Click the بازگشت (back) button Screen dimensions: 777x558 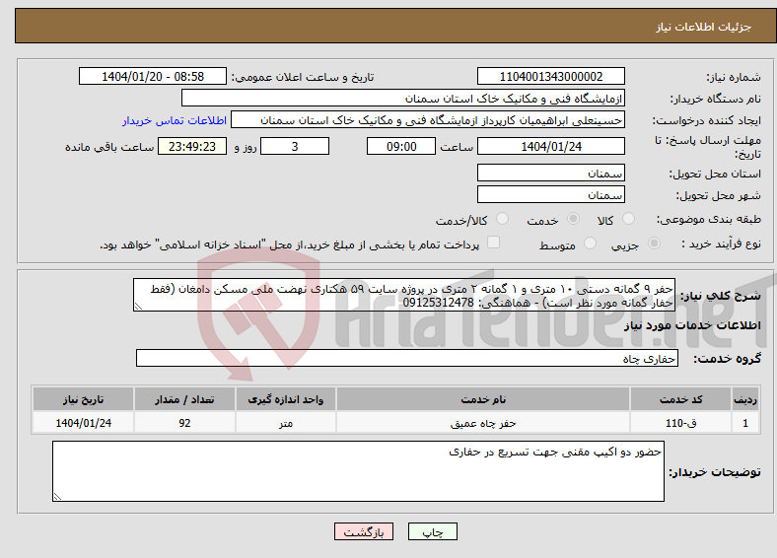tap(364, 531)
